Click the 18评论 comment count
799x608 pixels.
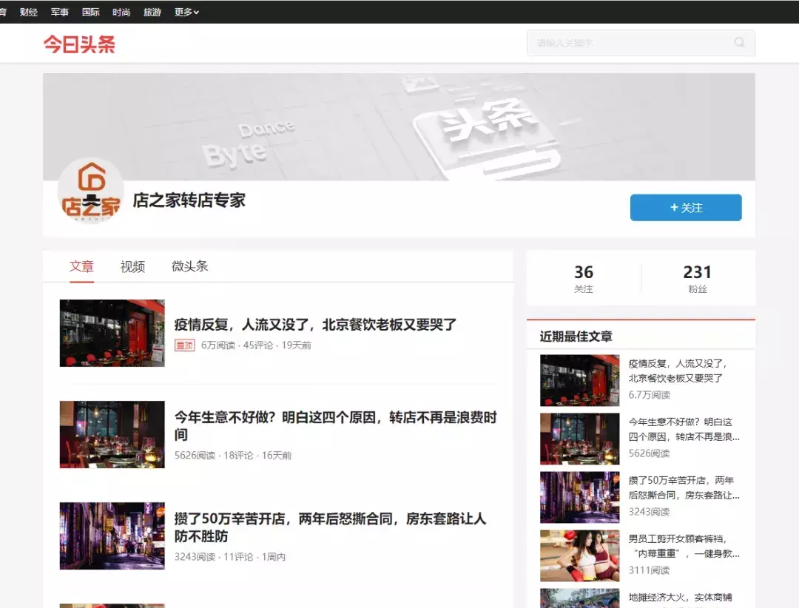238,455
